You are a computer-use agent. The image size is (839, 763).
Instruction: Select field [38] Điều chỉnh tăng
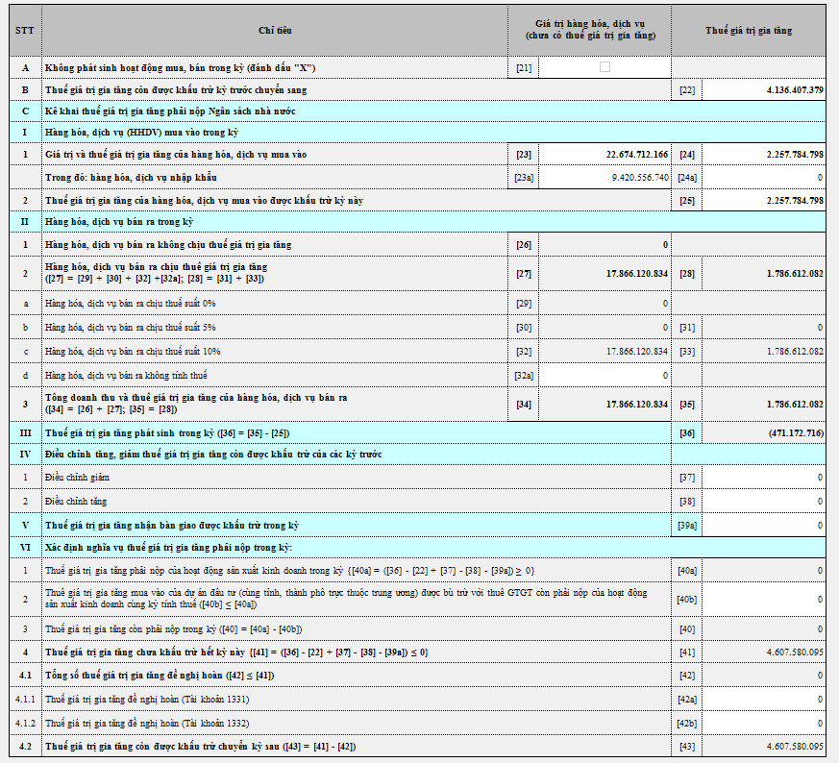[x=763, y=502]
